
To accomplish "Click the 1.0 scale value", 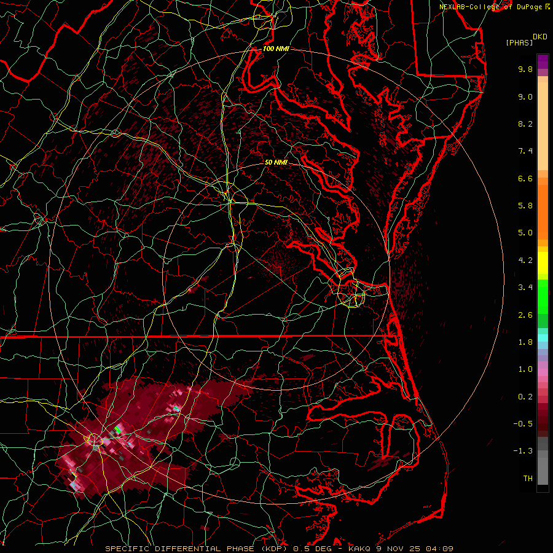I will (x=525, y=369).
